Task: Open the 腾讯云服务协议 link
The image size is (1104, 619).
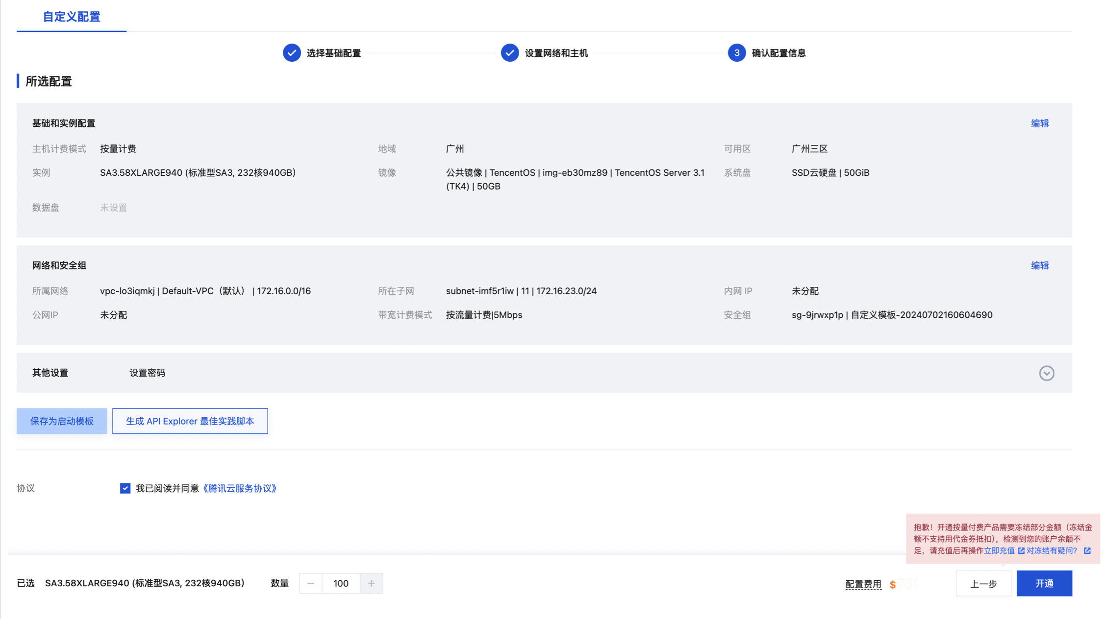Action: (240, 488)
